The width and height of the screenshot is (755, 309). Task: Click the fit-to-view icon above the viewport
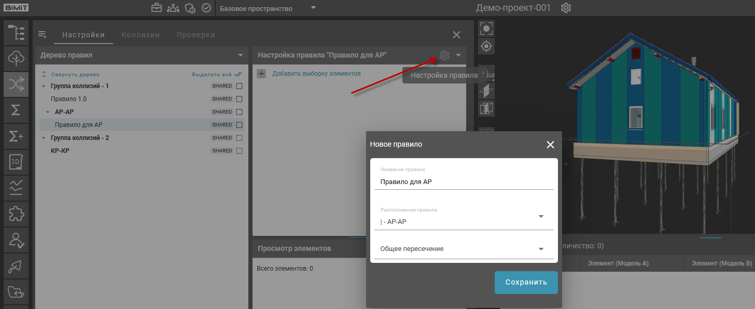tap(486, 28)
